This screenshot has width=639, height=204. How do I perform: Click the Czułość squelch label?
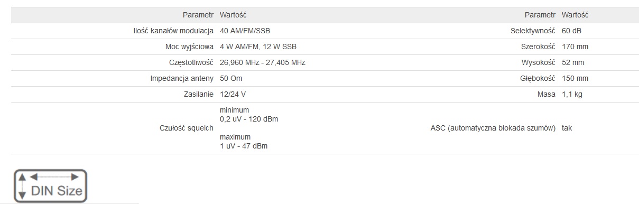click(186, 128)
